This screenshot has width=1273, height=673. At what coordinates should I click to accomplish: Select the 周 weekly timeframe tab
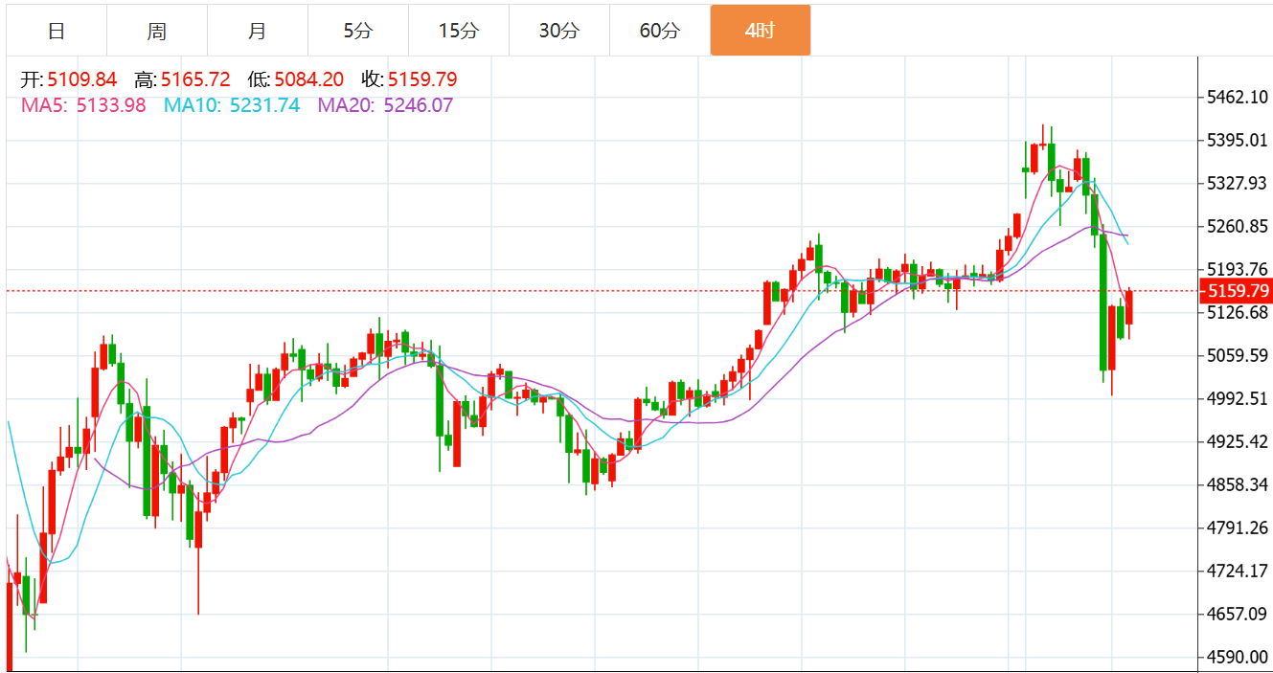pyautogui.click(x=157, y=31)
